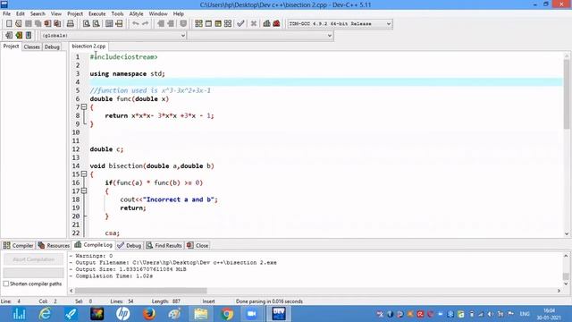
Task: Click the Run program window icon
Action: click(208, 24)
